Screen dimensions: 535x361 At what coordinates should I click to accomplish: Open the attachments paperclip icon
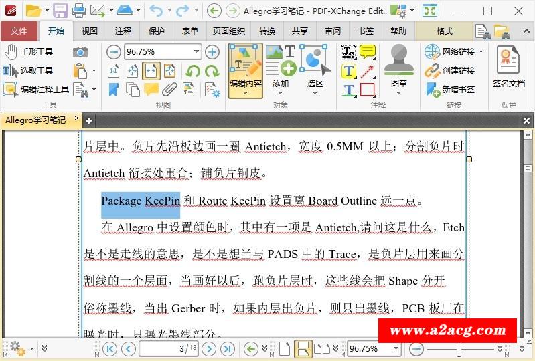coord(169,90)
